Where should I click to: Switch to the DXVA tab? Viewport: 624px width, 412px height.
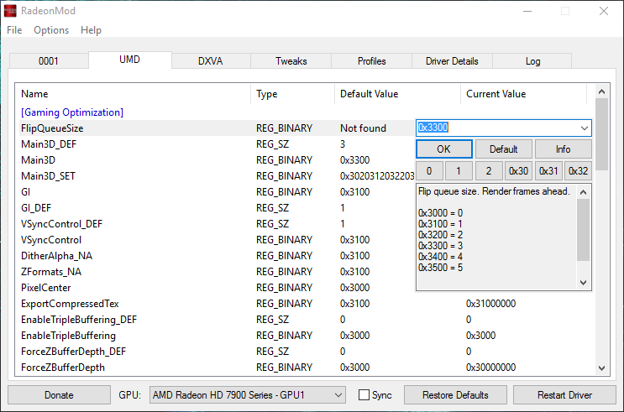click(211, 61)
